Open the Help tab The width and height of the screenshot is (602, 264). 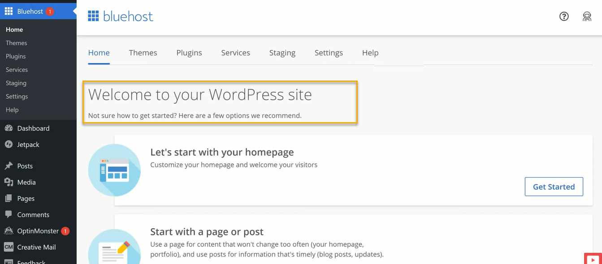(370, 53)
